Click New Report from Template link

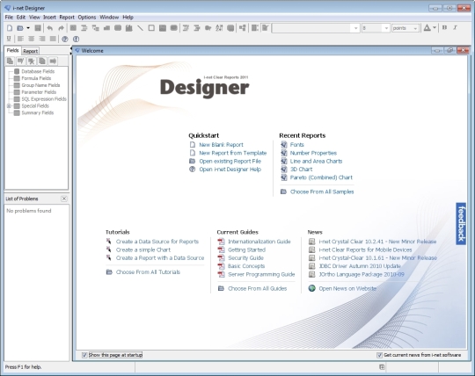click(232, 153)
